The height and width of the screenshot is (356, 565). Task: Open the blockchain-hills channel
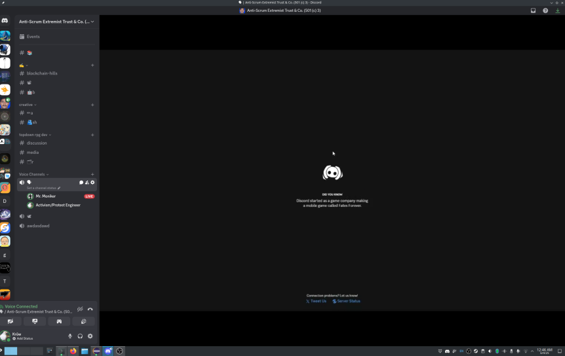click(x=57, y=73)
